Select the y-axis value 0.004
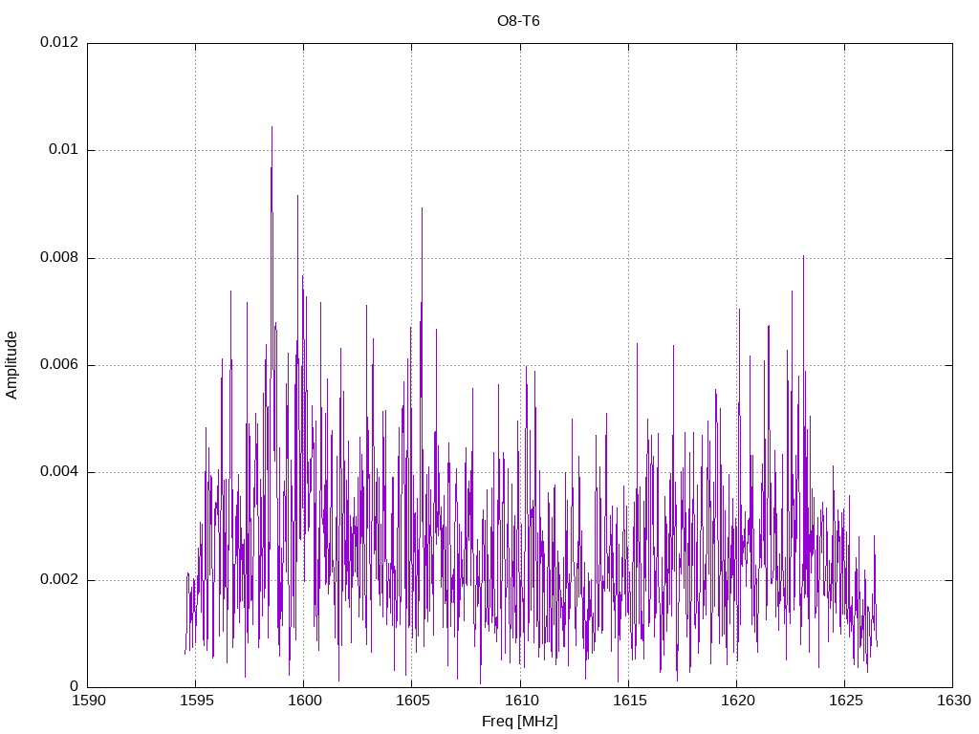 59,472
